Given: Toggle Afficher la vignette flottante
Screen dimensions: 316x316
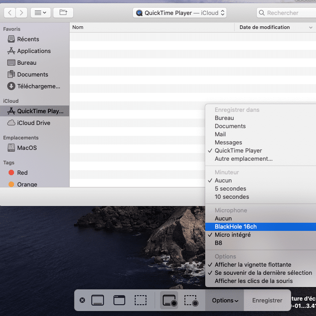Looking at the screenshot, I should click(260, 265).
